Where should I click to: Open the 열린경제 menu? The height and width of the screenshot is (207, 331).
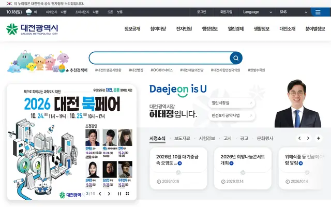[236, 29]
